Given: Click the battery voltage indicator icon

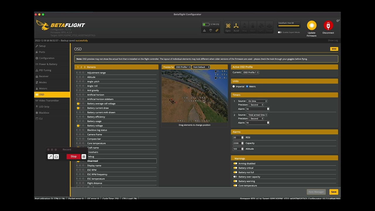Looking at the screenshot, I should click(x=206, y=24).
